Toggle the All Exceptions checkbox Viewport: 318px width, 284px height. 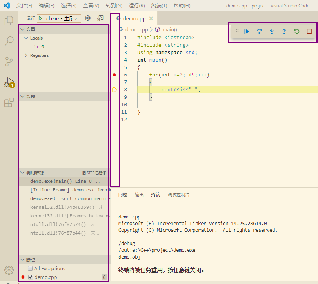[30, 268]
